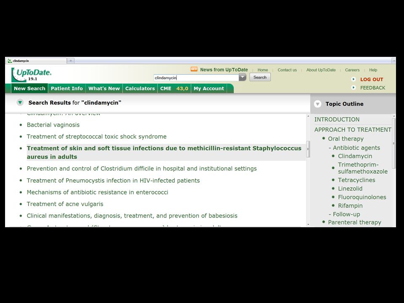This screenshot has height=303, width=404.
Task: Click the UpToDate logo
Action: click(x=31, y=75)
